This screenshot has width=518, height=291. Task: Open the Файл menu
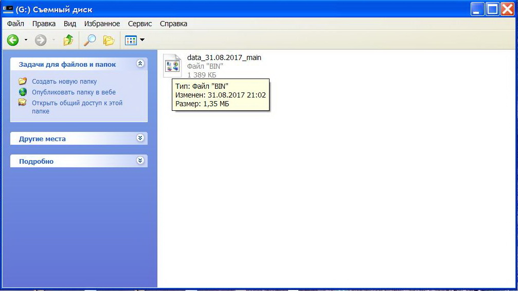coord(15,24)
